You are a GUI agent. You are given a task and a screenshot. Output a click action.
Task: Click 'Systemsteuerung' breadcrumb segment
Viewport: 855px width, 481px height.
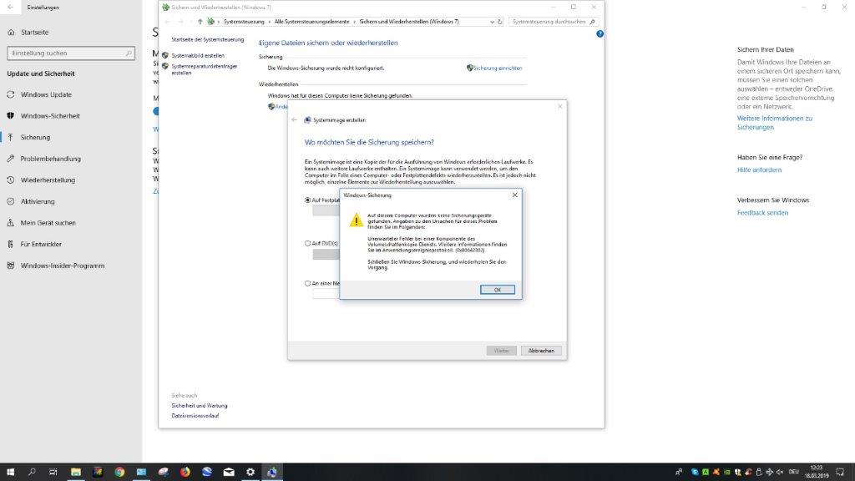(244, 22)
